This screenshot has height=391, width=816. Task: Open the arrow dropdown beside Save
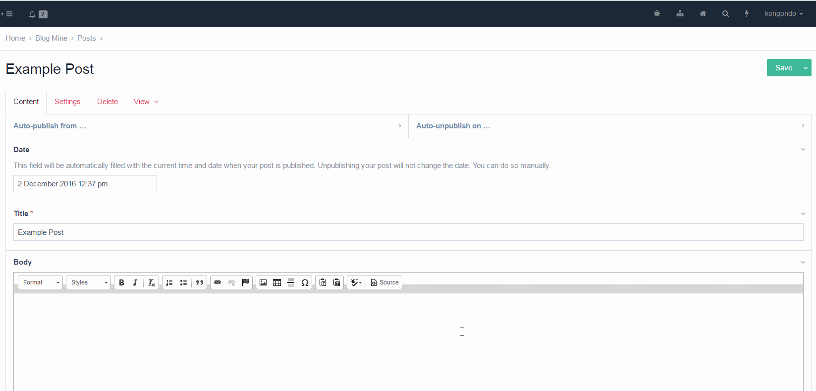pos(805,68)
